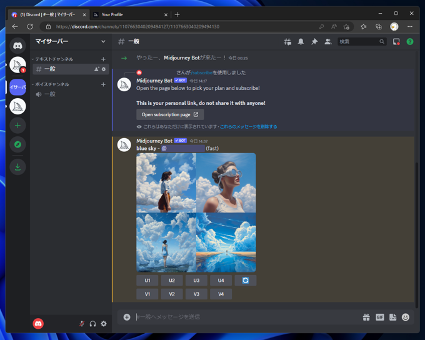425x340 pixels.
Task: Upscale image one with U1
Action: [147, 281]
